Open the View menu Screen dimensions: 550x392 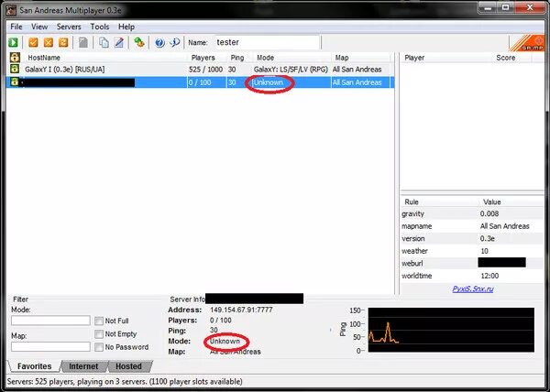point(39,27)
